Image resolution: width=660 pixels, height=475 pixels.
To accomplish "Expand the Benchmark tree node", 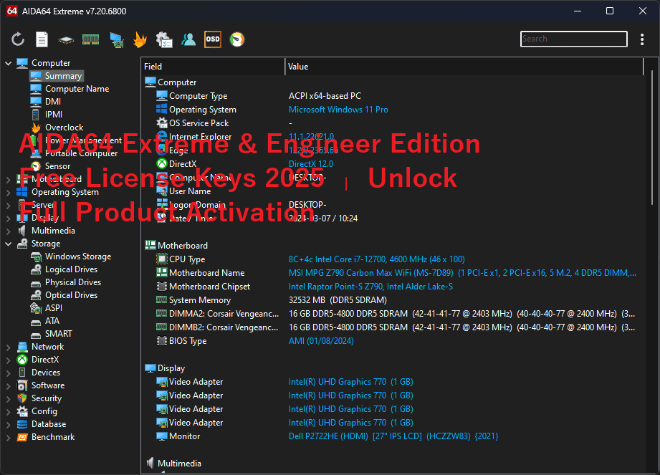I will coord(8,438).
